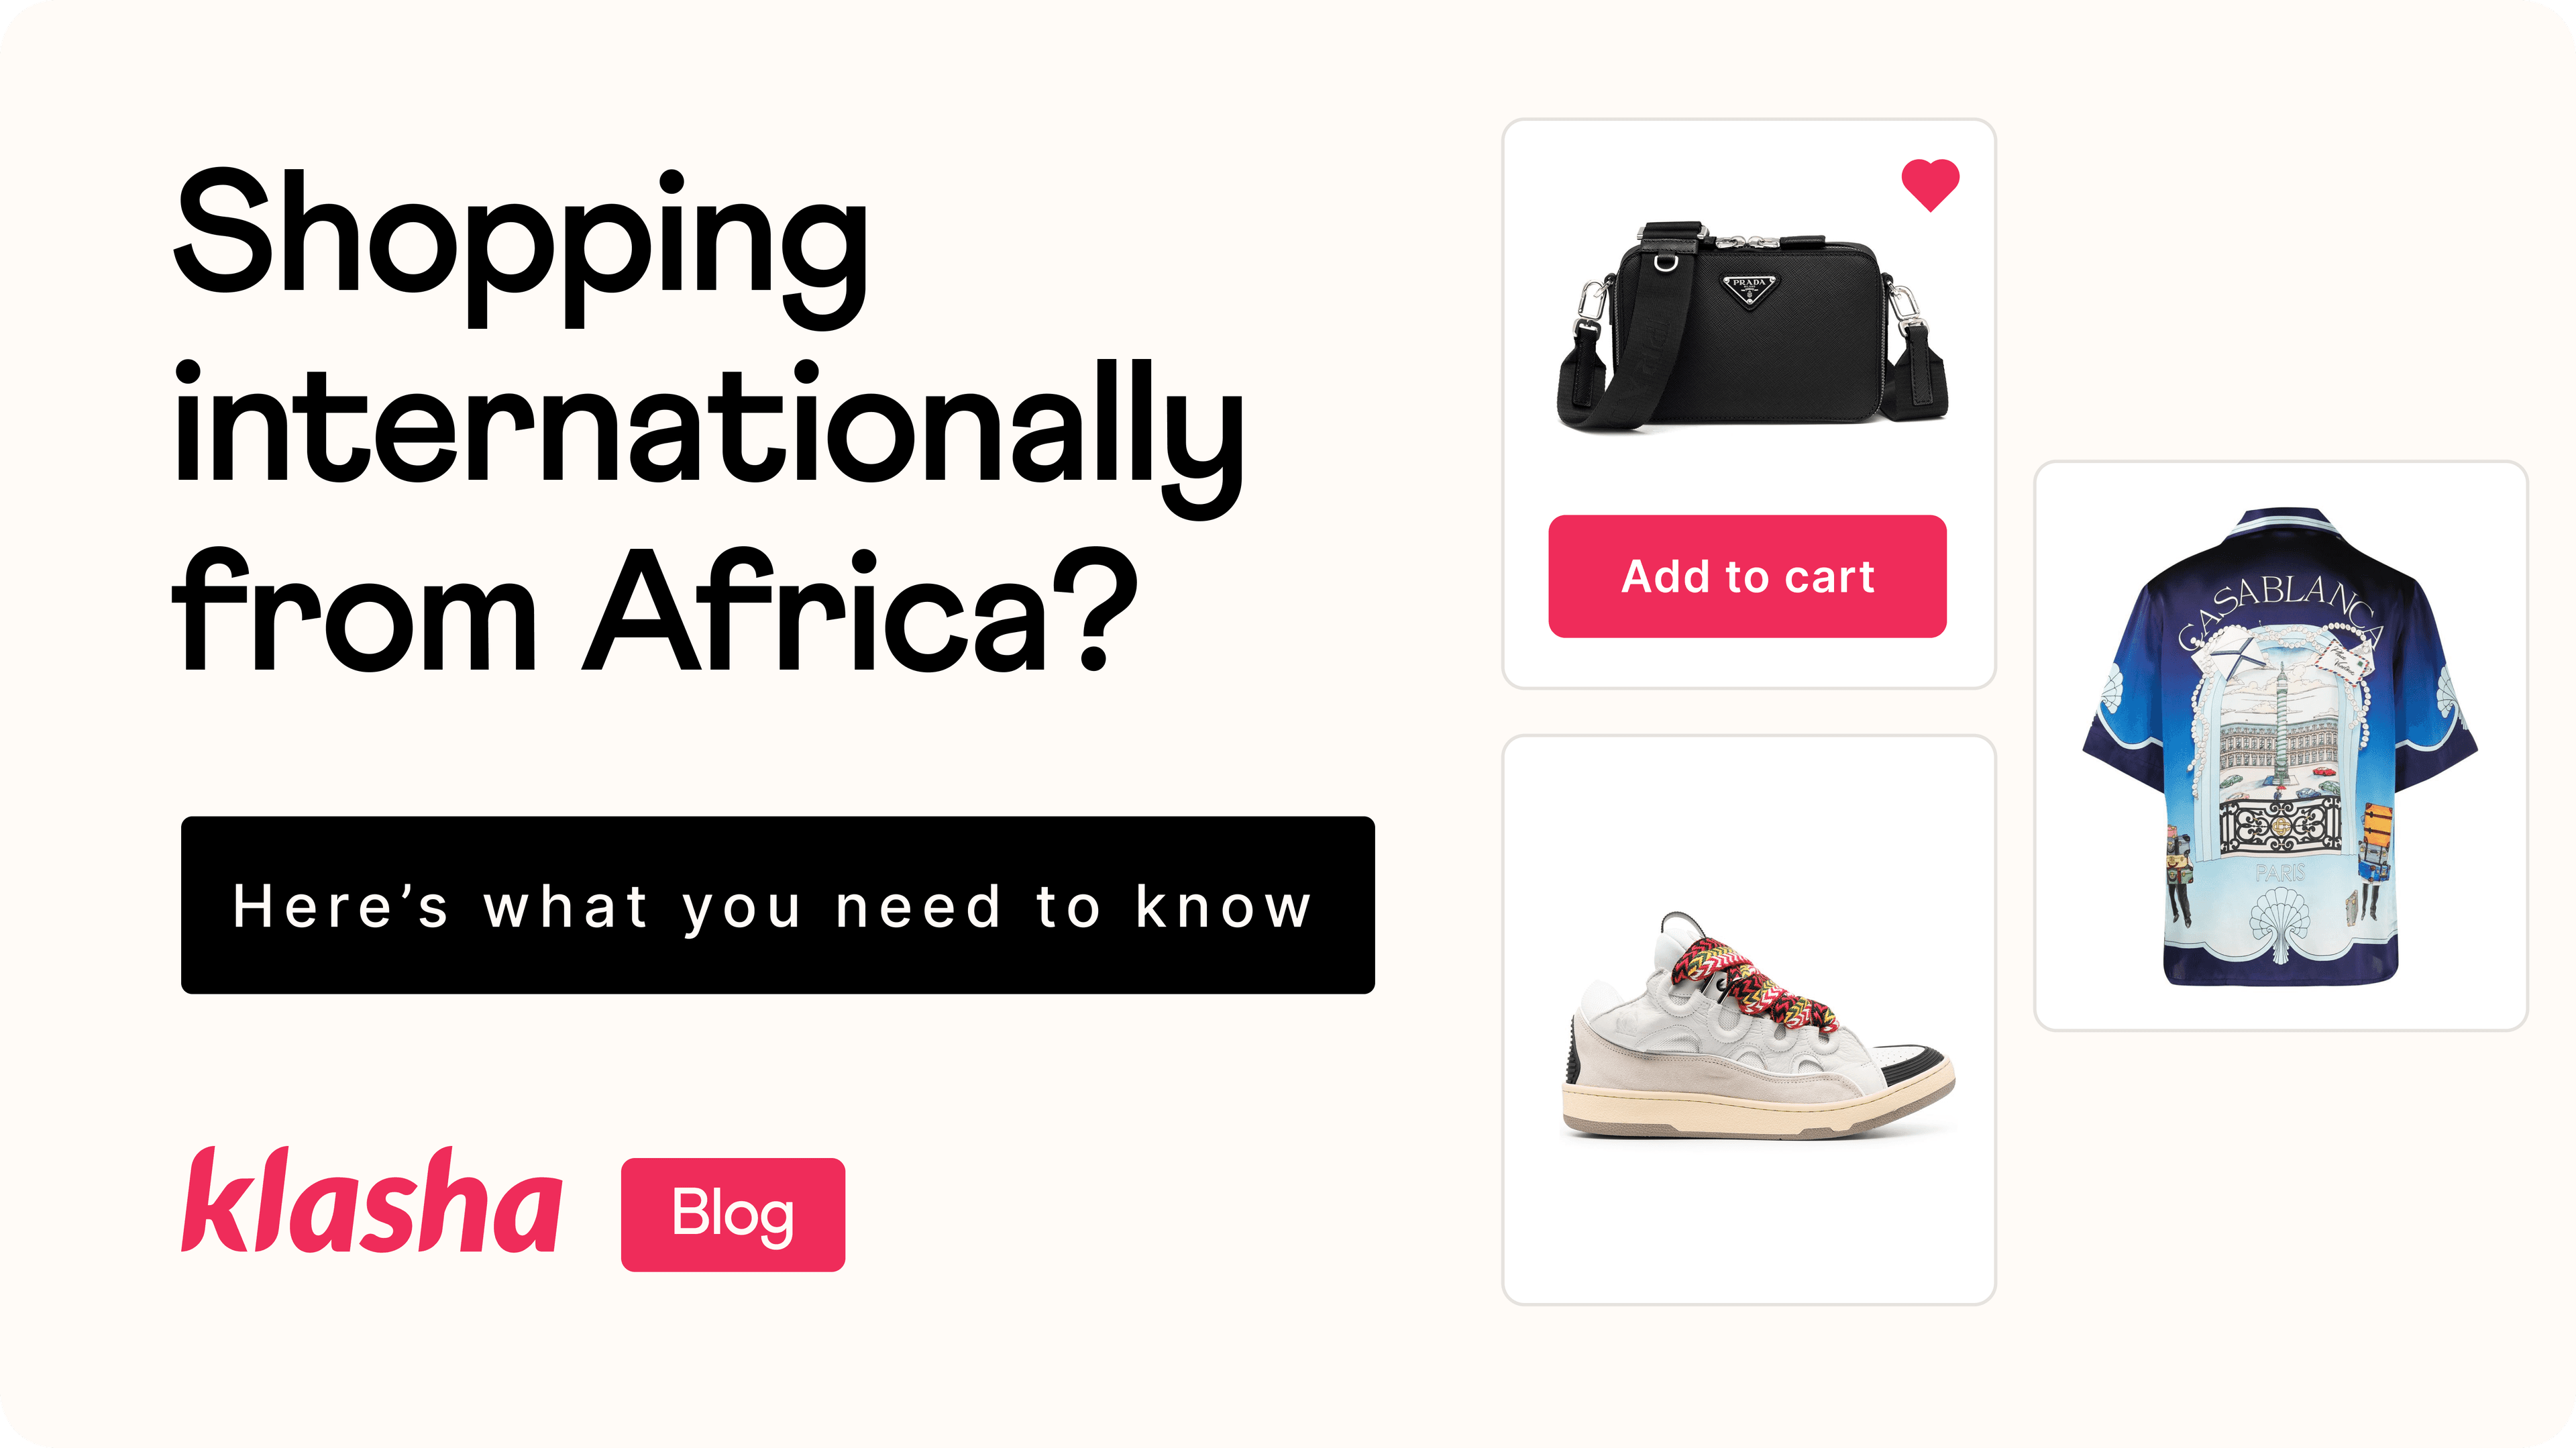Click the CASABLANCA text on the shirt
Image resolution: width=2576 pixels, height=1448 pixels.
click(x=2282, y=610)
